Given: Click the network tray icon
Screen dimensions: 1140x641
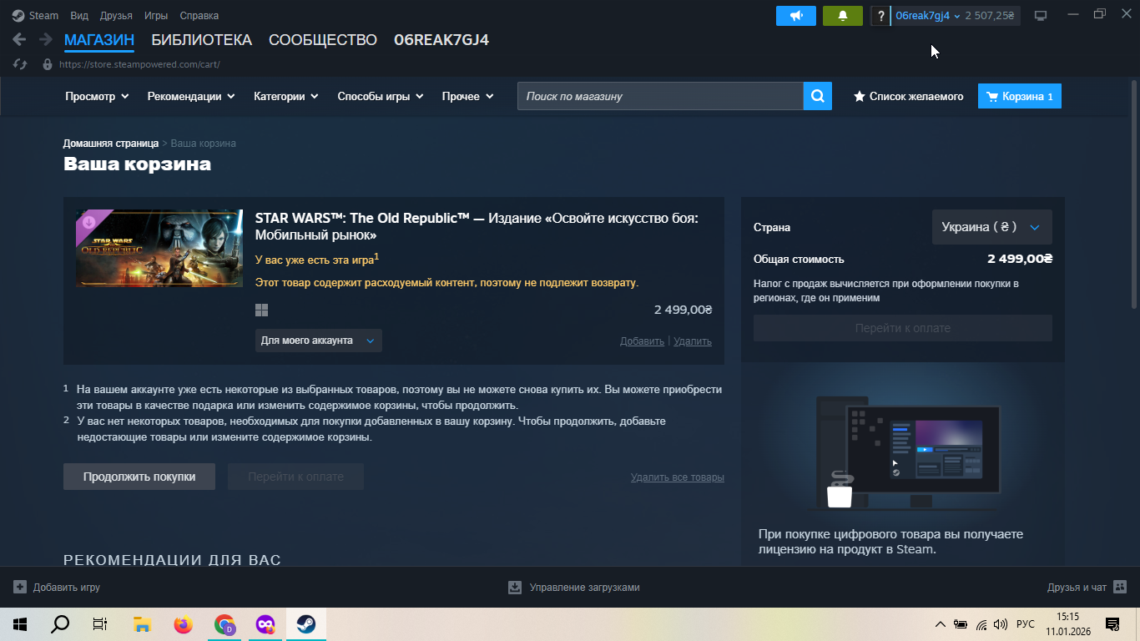Looking at the screenshot, I should pyautogui.click(x=981, y=624).
